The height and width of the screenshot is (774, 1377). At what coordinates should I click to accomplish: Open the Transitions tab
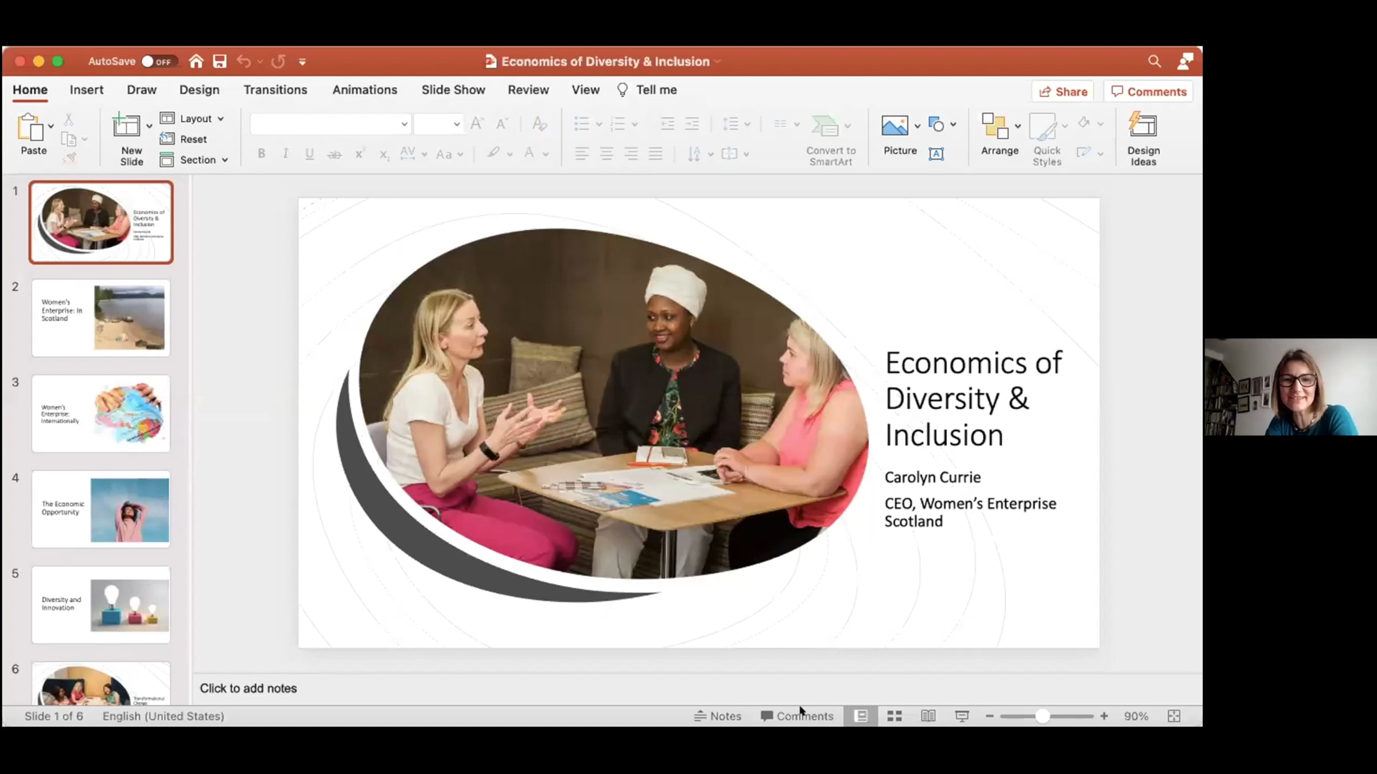(275, 90)
